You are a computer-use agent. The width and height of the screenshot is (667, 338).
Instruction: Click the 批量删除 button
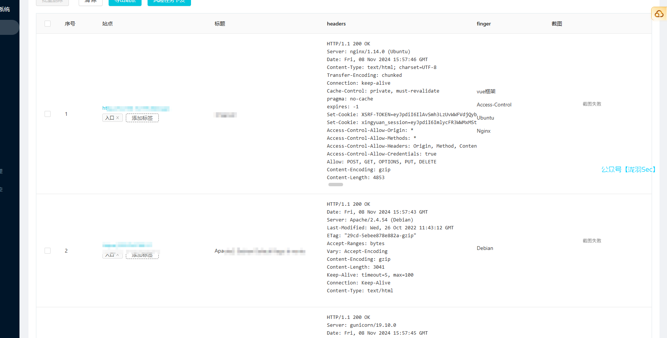point(52,1)
